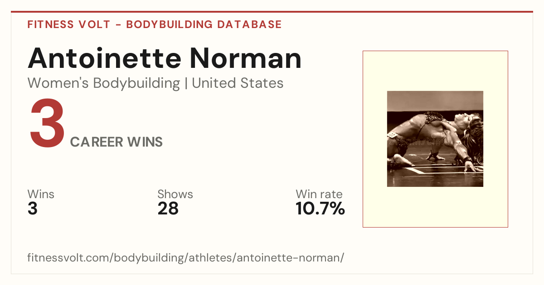The width and height of the screenshot is (544, 285).
Task: Click the United States country label
Action: [x=238, y=83]
